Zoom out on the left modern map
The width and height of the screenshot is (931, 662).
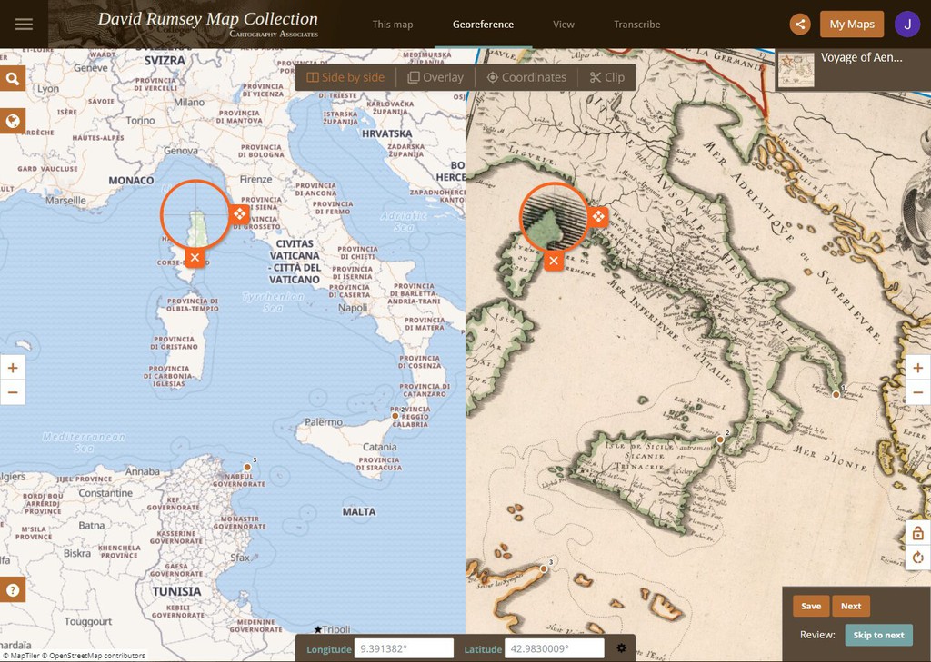pos(13,392)
